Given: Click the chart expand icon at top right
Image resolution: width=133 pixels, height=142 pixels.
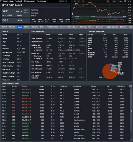Looking at the screenshot, I should pyautogui.click(x=125, y=1).
